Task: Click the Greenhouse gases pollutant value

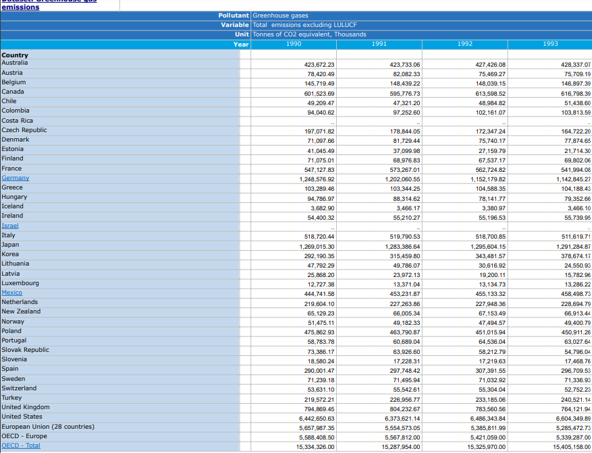Action: point(280,16)
